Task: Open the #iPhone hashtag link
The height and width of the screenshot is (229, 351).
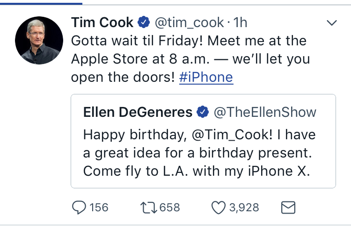Action: pos(206,78)
